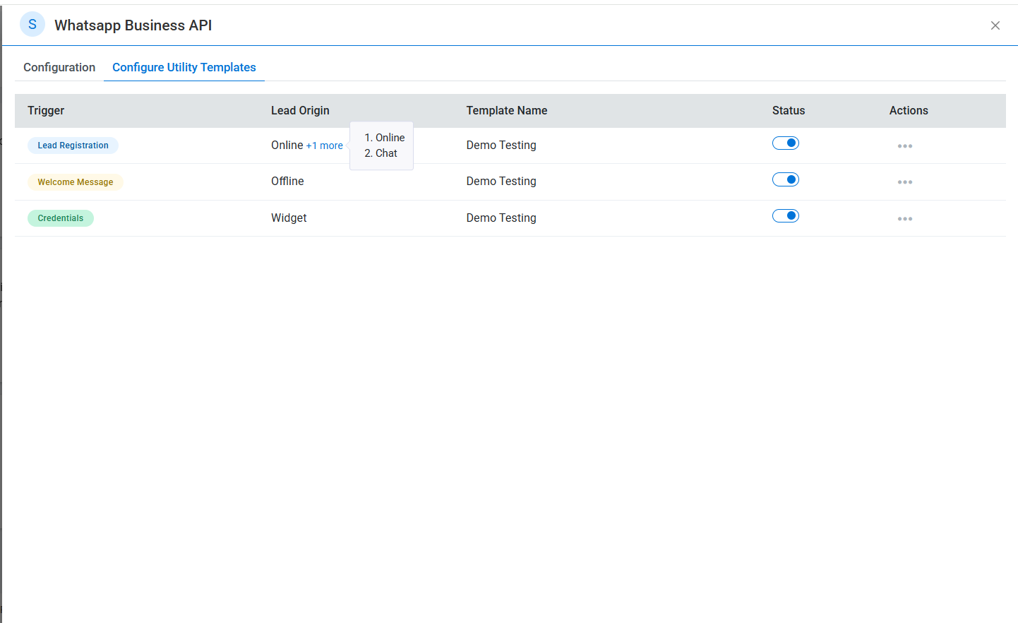Click the blue S avatar icon
The height and width of the screenshot is (623, 1018).
(x=32, y=25)
